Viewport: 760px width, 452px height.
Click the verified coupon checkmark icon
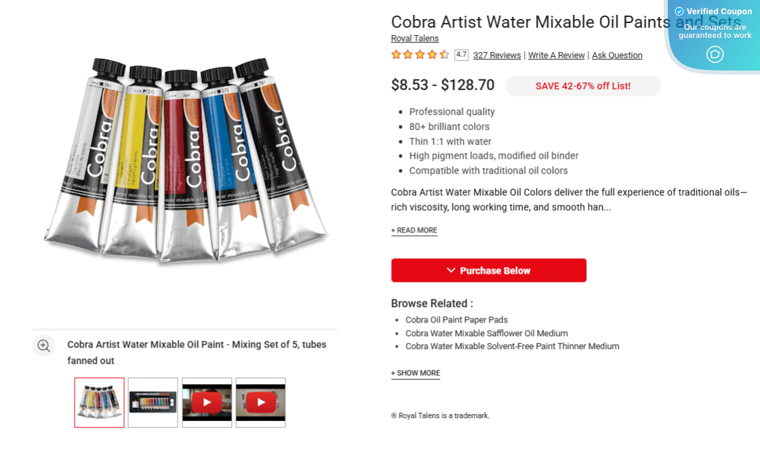pyautogui.click(x=679, y=12)
